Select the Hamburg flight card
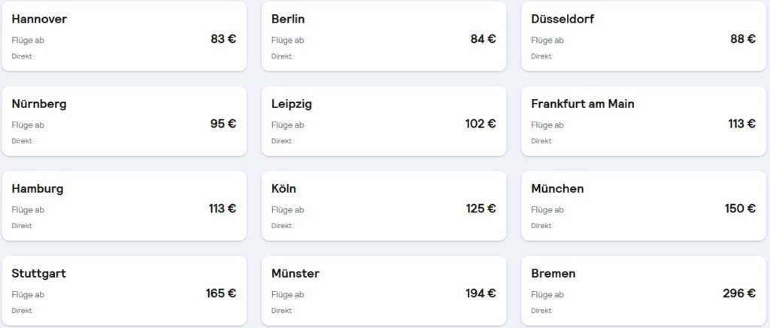Image resolution: width=770 pixels, height=328 pixels. coord(124,206)
